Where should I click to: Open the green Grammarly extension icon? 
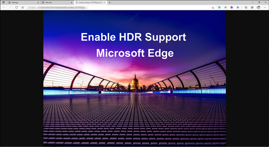tap(219, 7)
